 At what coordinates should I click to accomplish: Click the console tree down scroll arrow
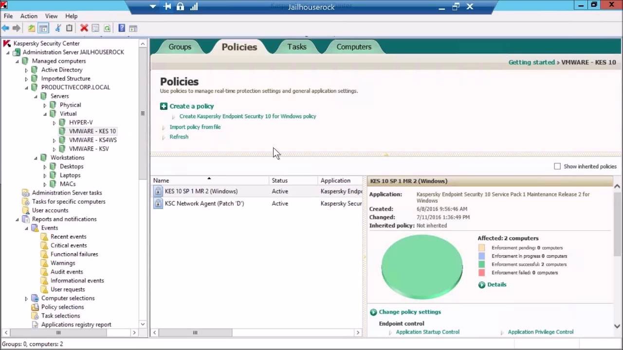pyautogui.click(x=143, y=324)
